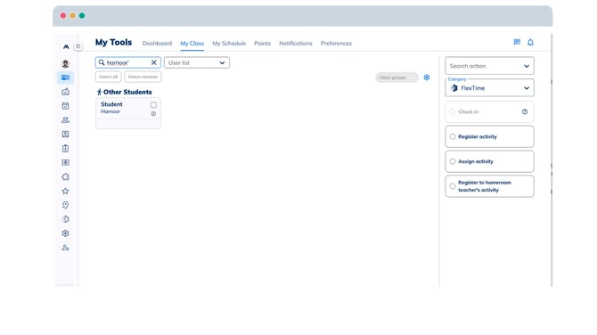Open the people group sidebar icon
This screenshot has width=597, height=335.
tap(65, 120)
